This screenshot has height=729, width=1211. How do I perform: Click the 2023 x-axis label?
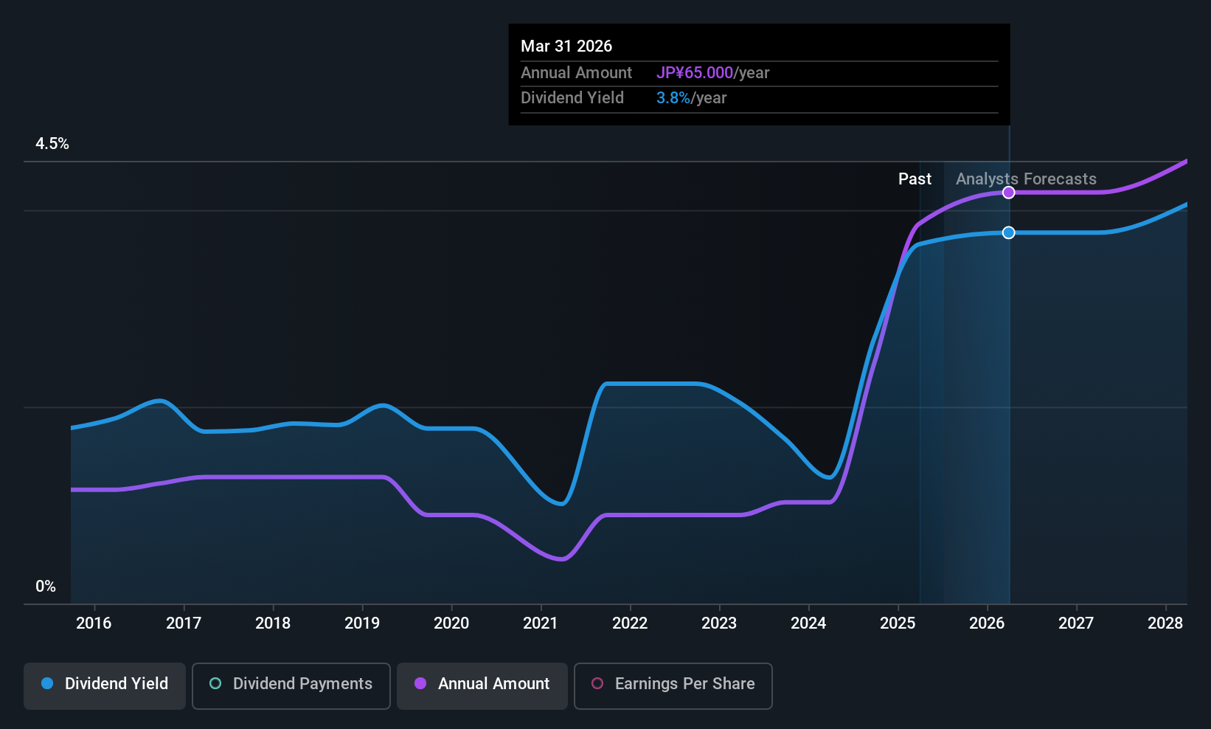719,623
